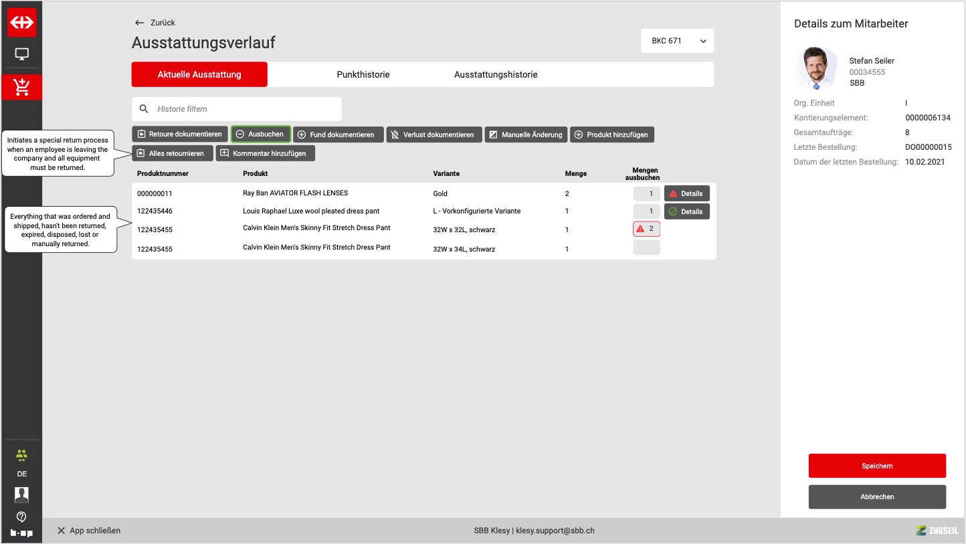Change language via DE selector
The width and height of the screenshot is (966, 544).
coord(22,474)
